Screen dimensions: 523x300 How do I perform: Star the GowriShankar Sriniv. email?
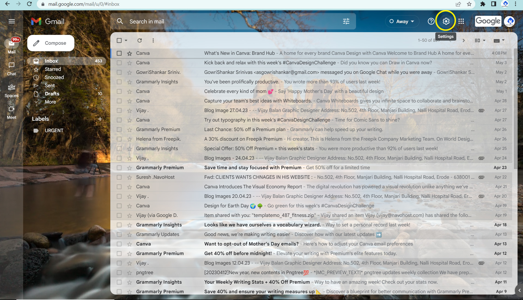click(x=129, y=72)
